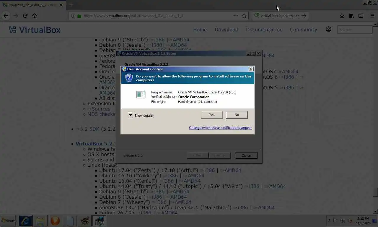This screenshot has height=227, width=378.
Task: Select the VirtualBox installer taskbar icon
Action: (100, 220)
